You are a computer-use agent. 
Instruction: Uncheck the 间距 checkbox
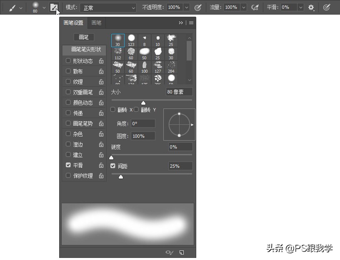point(113,166)
